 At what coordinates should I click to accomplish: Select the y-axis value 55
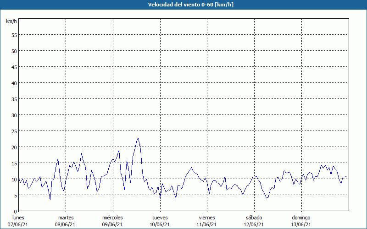tap(14, 35)
